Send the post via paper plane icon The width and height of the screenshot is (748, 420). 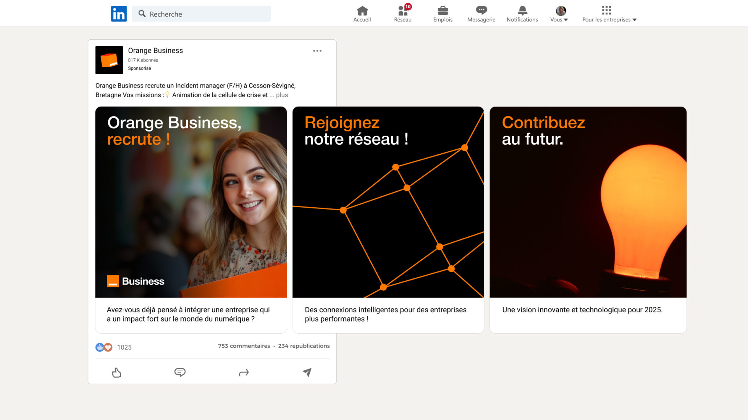(x=307, y=373)
